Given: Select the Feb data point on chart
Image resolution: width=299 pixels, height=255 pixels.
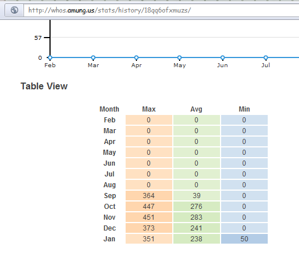Looking at the screenshot, I should pos(50,57).
